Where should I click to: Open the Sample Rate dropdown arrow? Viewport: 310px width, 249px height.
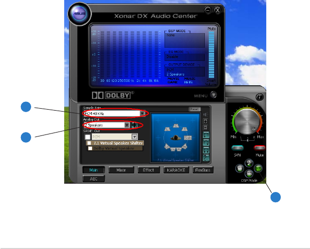pyautogui.click(x=142, y=114)
